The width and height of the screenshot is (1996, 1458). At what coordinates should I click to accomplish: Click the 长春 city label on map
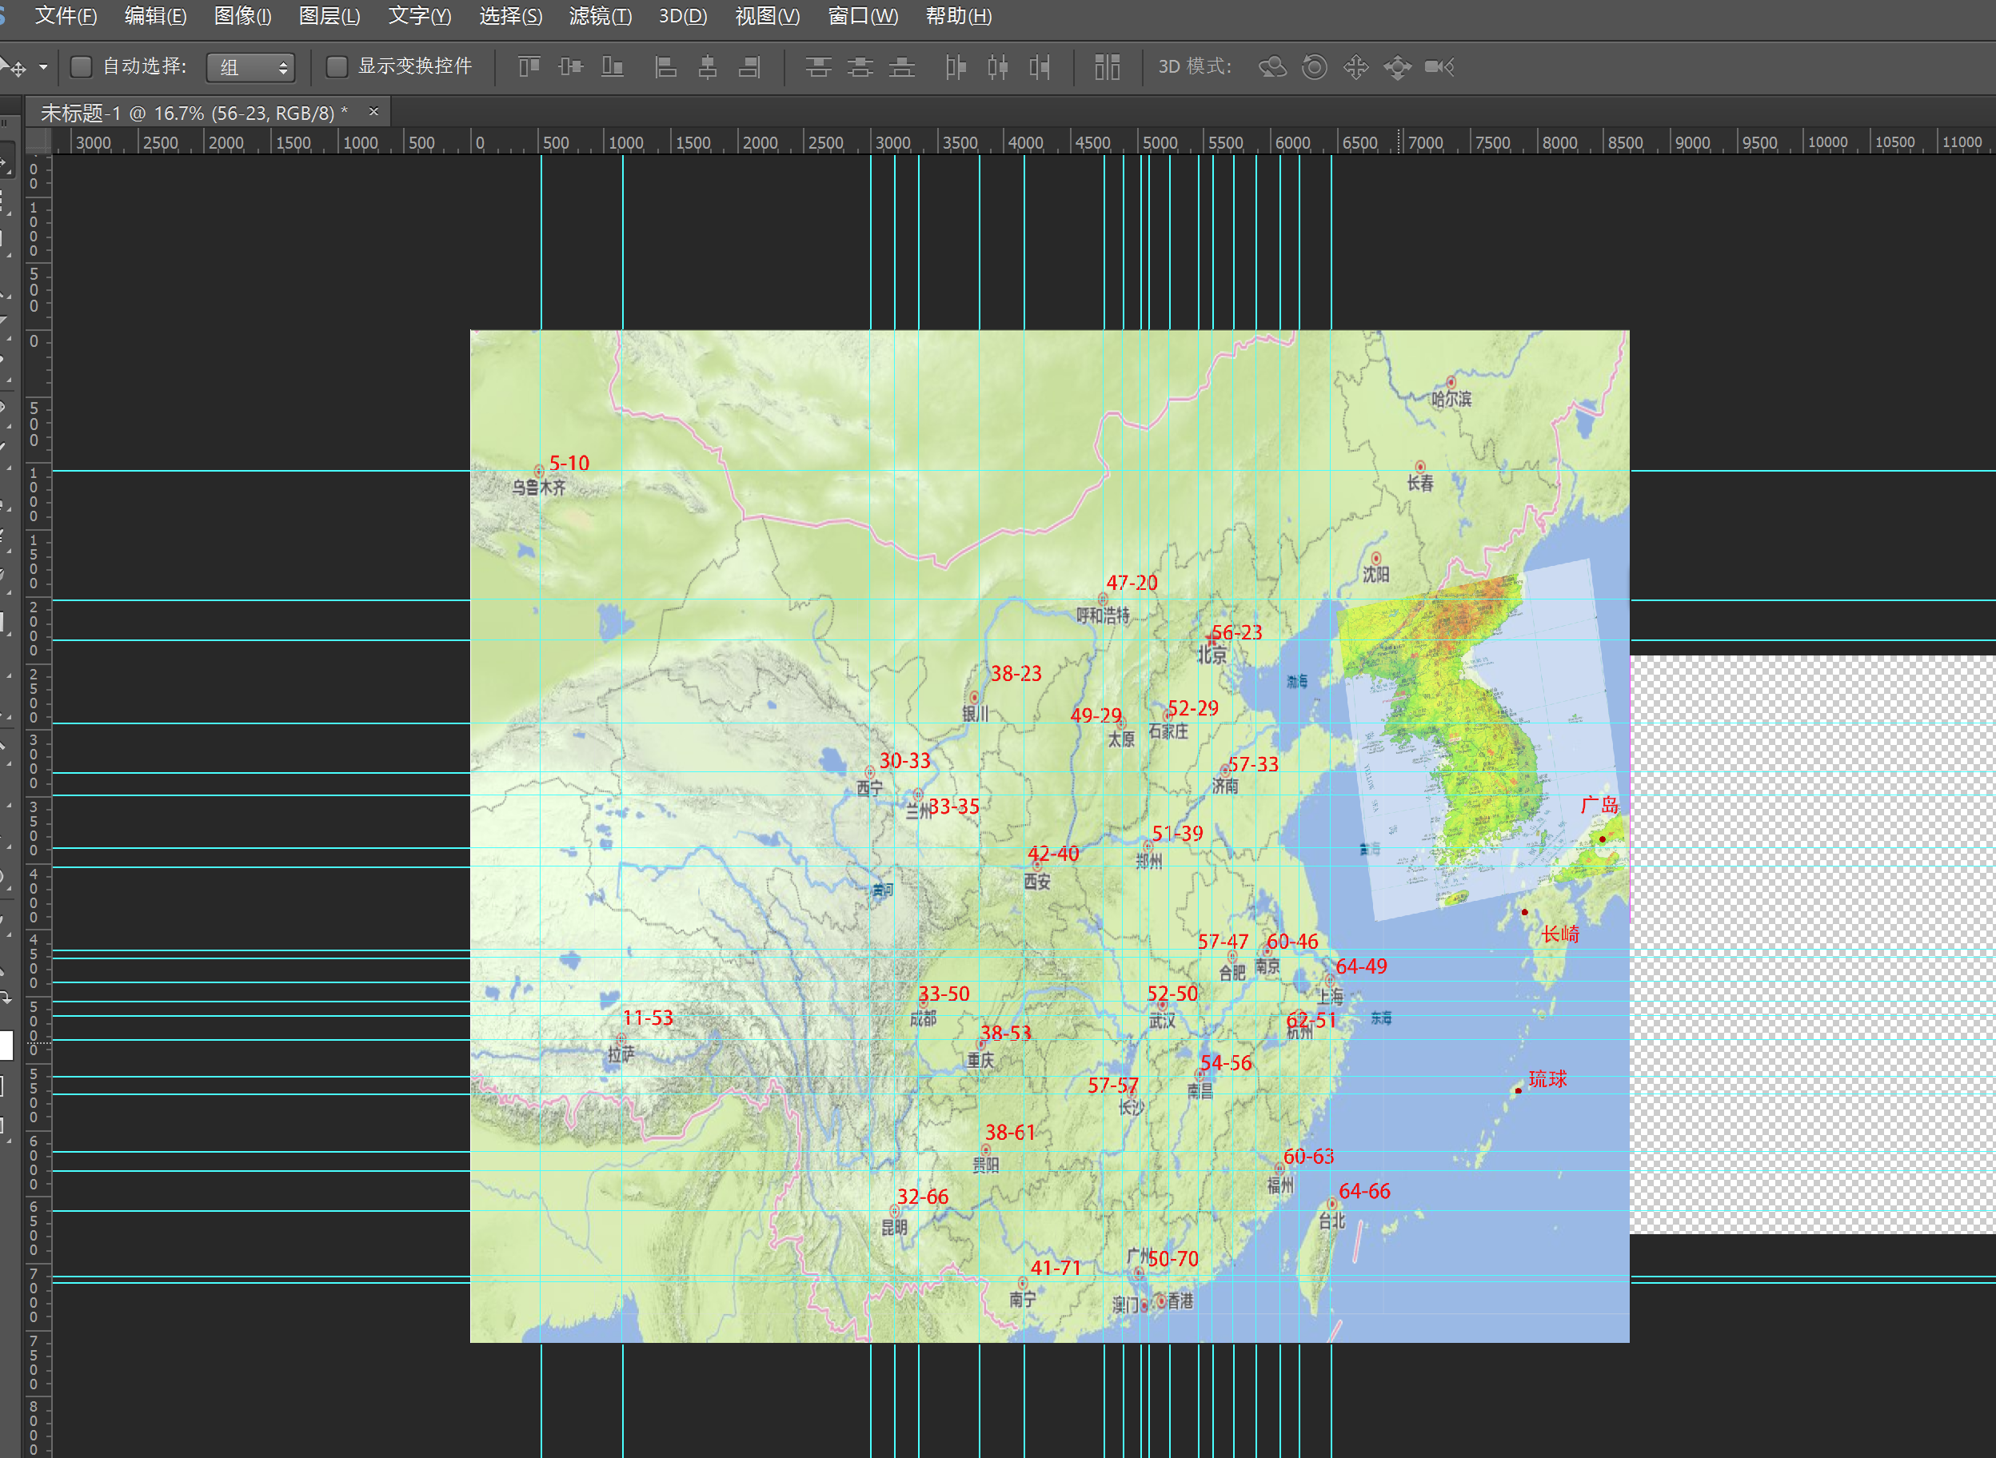pos(1419,483)
